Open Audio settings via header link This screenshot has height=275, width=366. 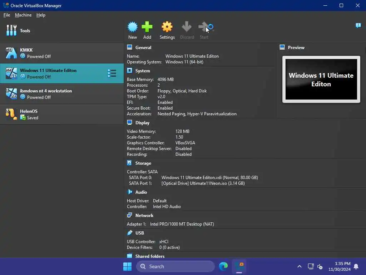(141, 192)
